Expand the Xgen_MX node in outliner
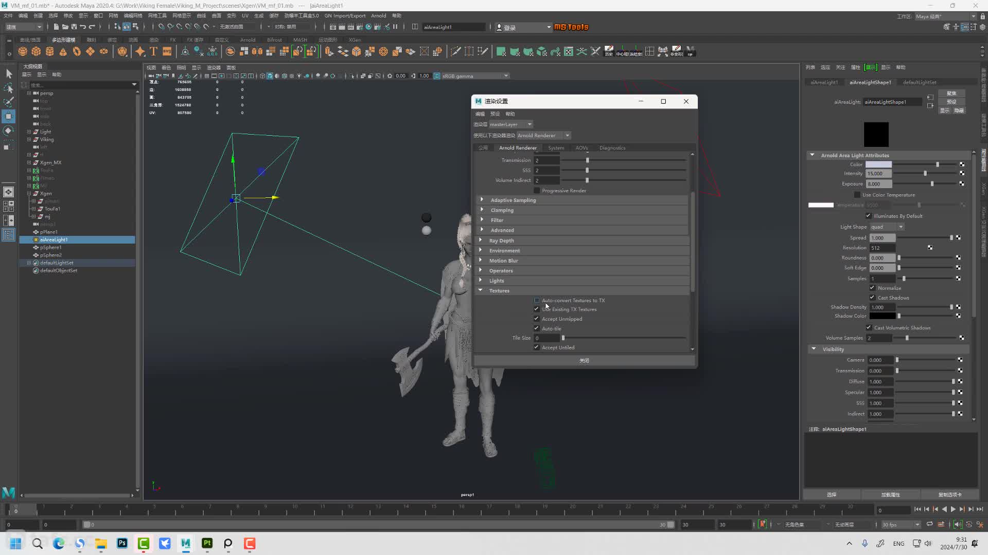The width and height of the screenshot is (988, 555). click(x=29, y=162)
